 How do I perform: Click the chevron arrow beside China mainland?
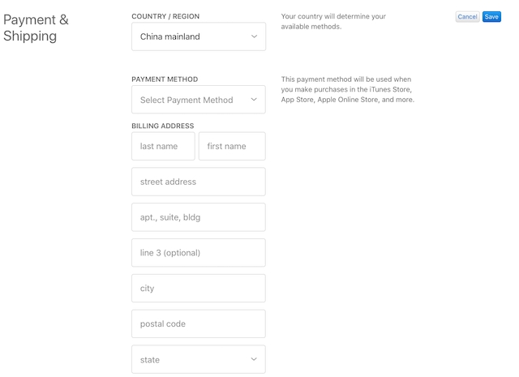click(x=254, y=36)
